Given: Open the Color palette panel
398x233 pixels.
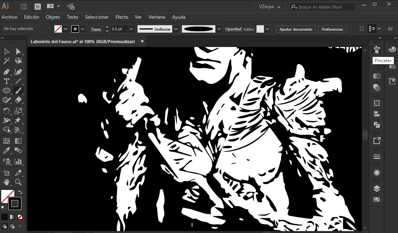Looking at the screenshot, I should 392,49.
